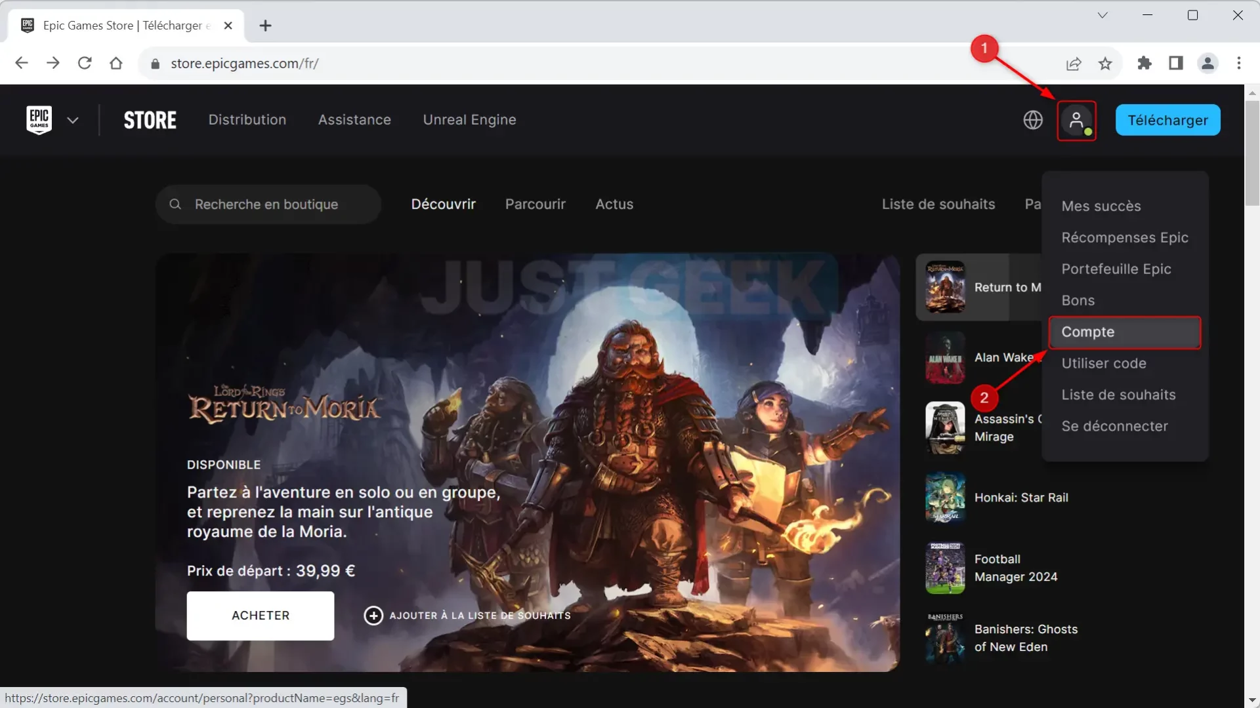Image resolution: width=1260 pixels, height=708 pixels.
Task: Open the Chrome three-dot menu
Action: tap(1239, 63)
